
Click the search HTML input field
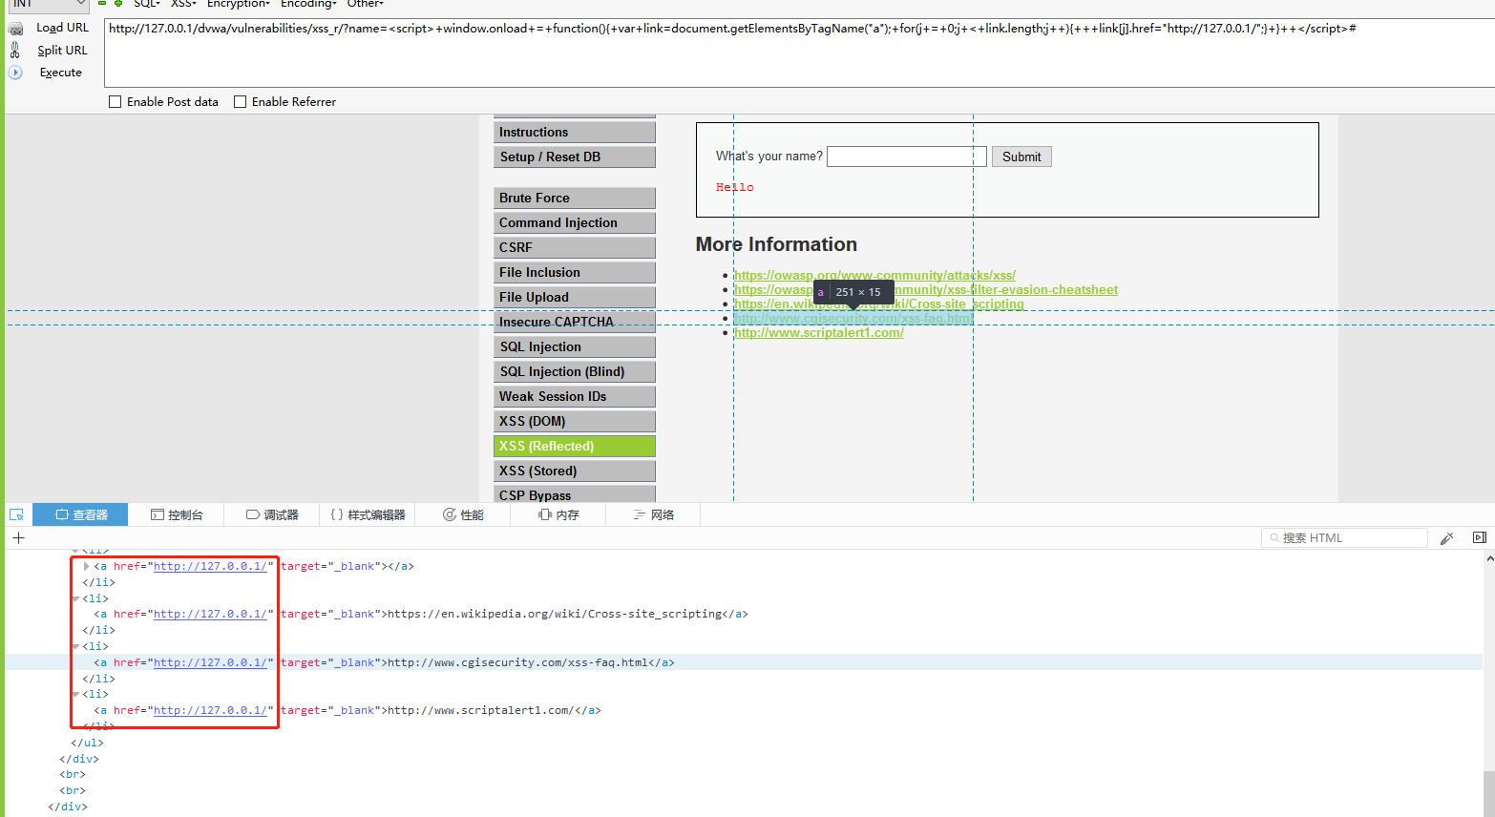pyautogui.click(x=1344, y=537)
